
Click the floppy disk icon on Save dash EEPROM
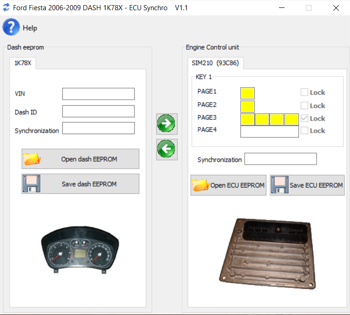pyautogui.click(x=32, y=184)
